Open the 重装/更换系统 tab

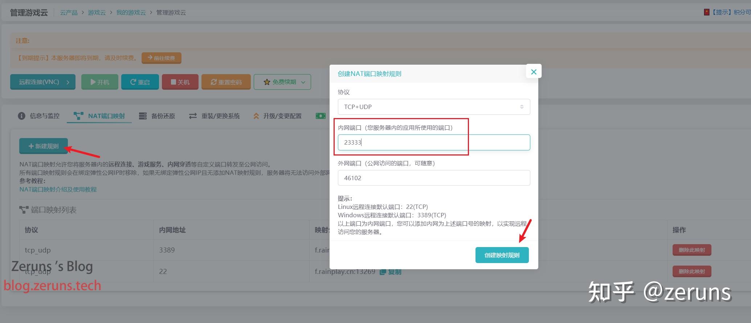[214, 116]
